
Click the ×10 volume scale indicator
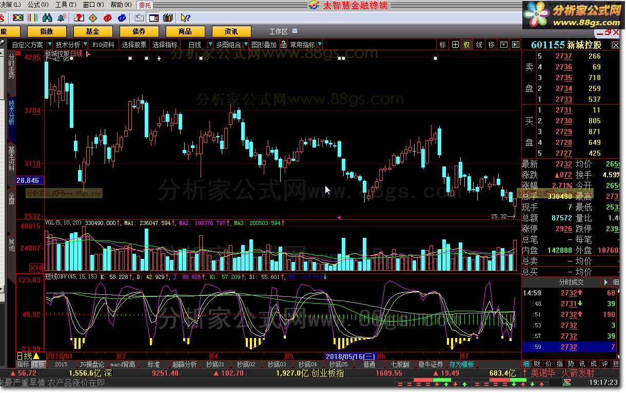pyautogui.click(x=36, y=268)
